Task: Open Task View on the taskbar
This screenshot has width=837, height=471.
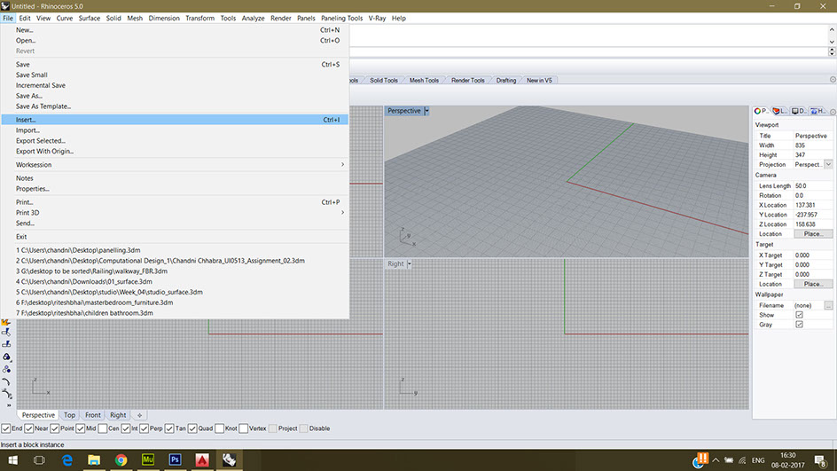Action: [x=39, y=459]
